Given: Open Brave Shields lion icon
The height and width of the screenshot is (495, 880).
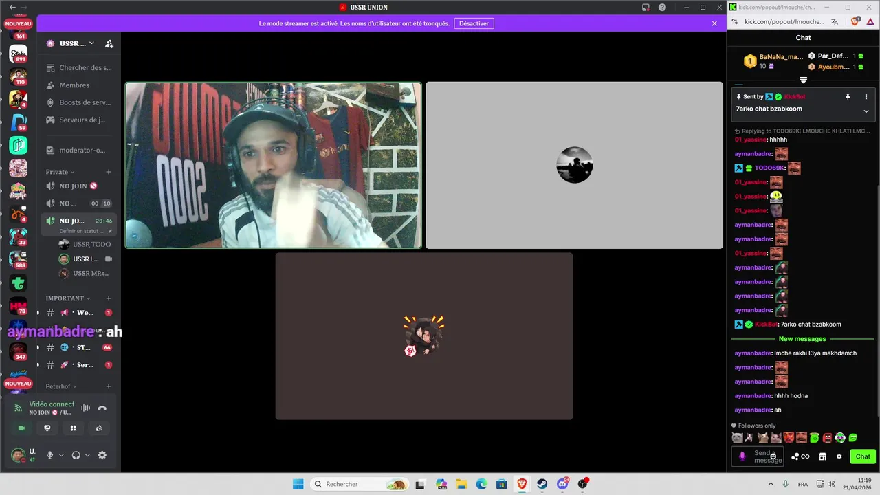Looking at the screenshot, I should coord(856,22).
